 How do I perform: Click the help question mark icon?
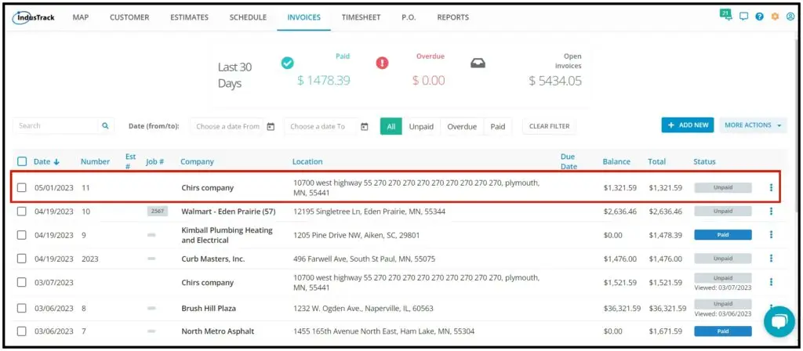coord(759,16)
